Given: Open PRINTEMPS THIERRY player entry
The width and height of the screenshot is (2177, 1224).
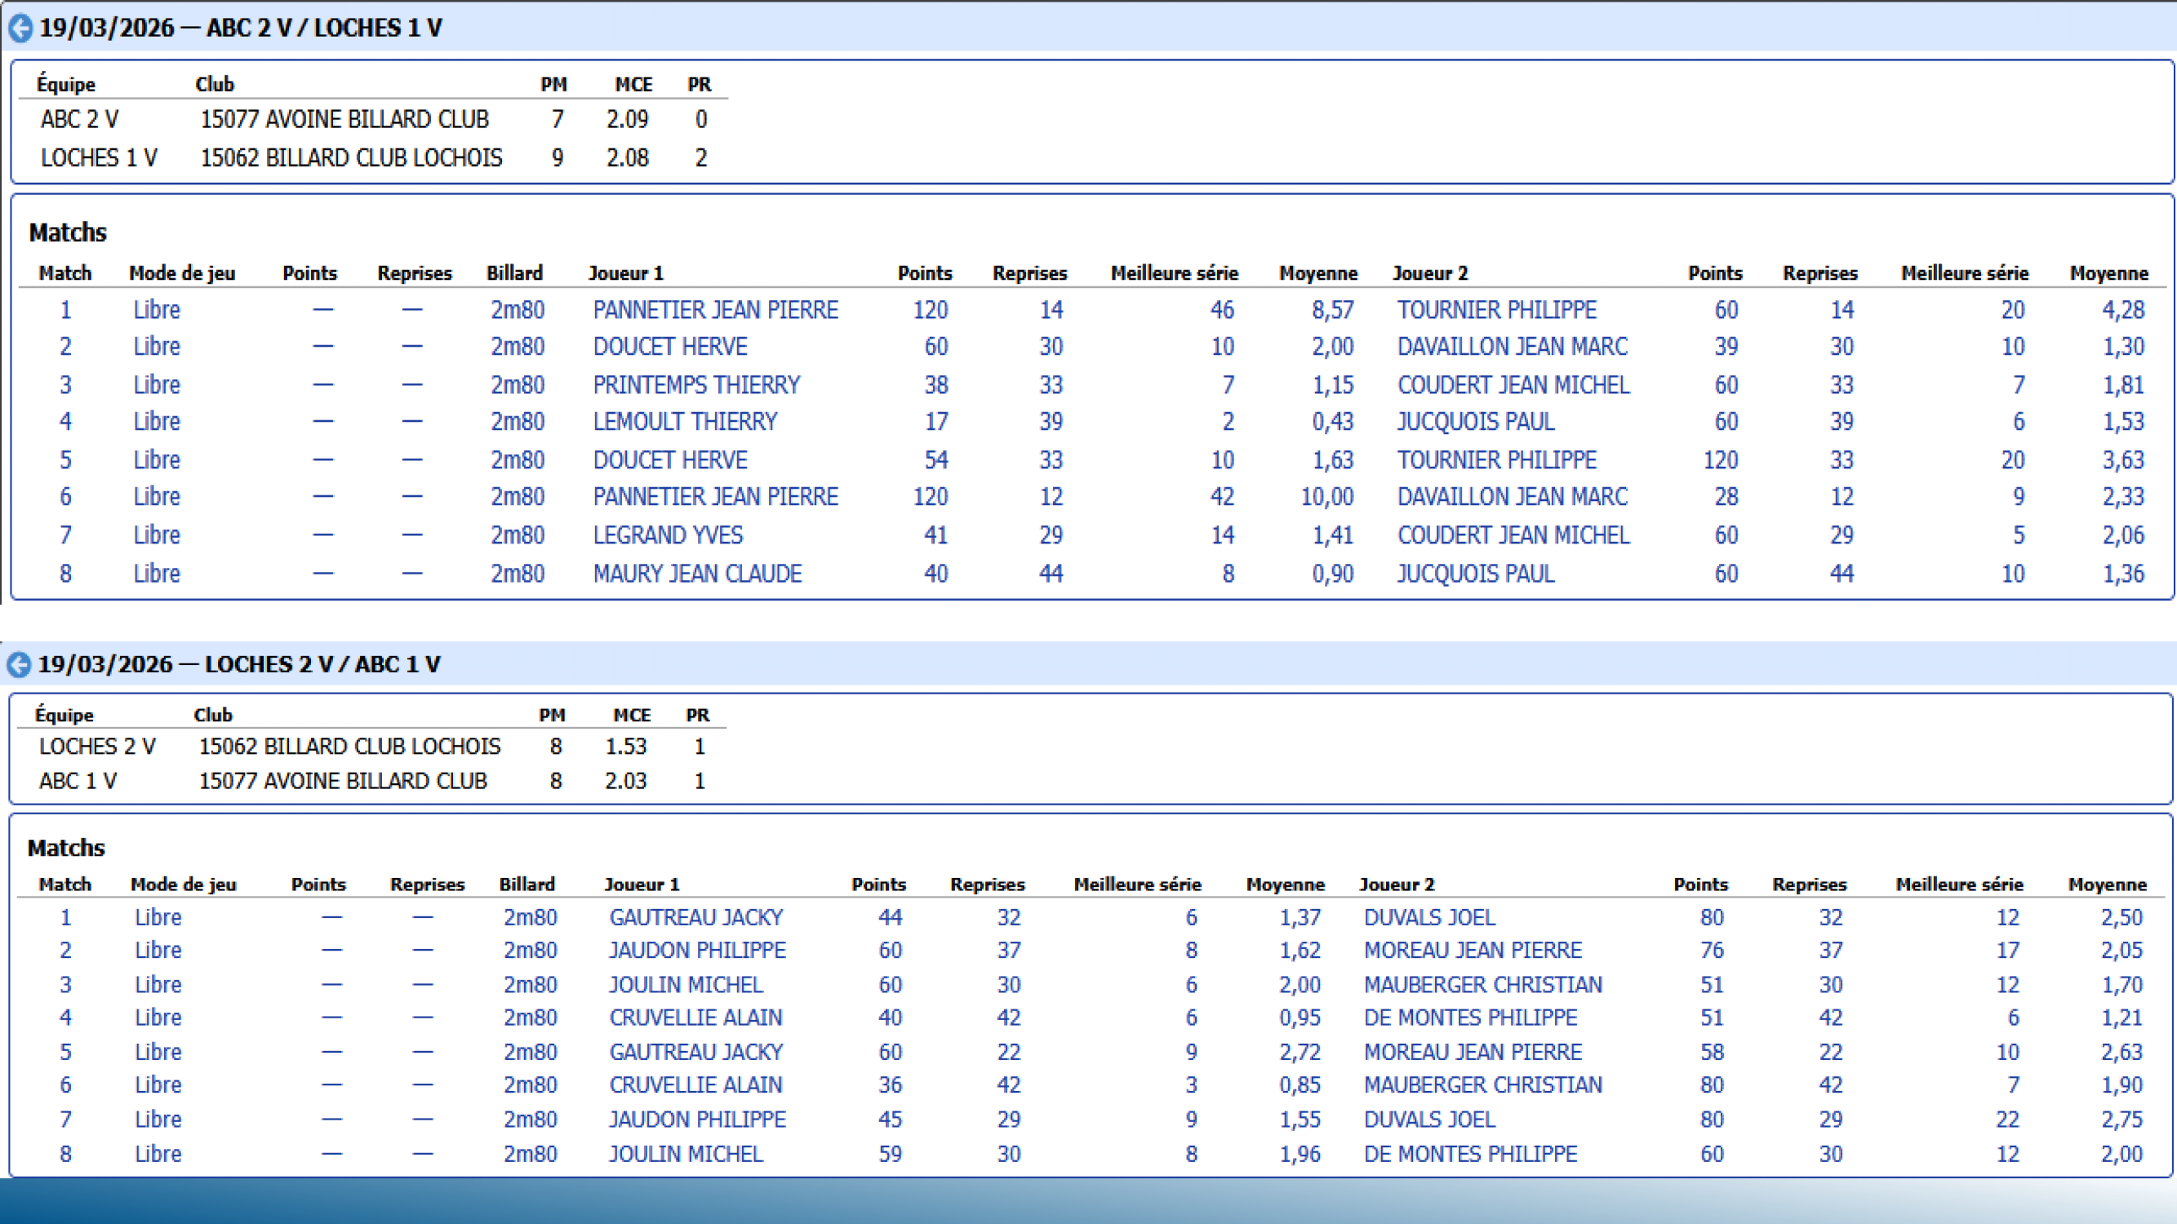Looking at the screenshot, I should point(695,385).
